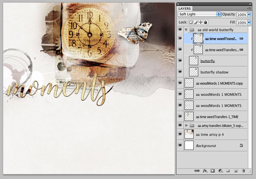Open the Layers panel options menu
This screenshot has width=256, height=179.
point(249,8)
